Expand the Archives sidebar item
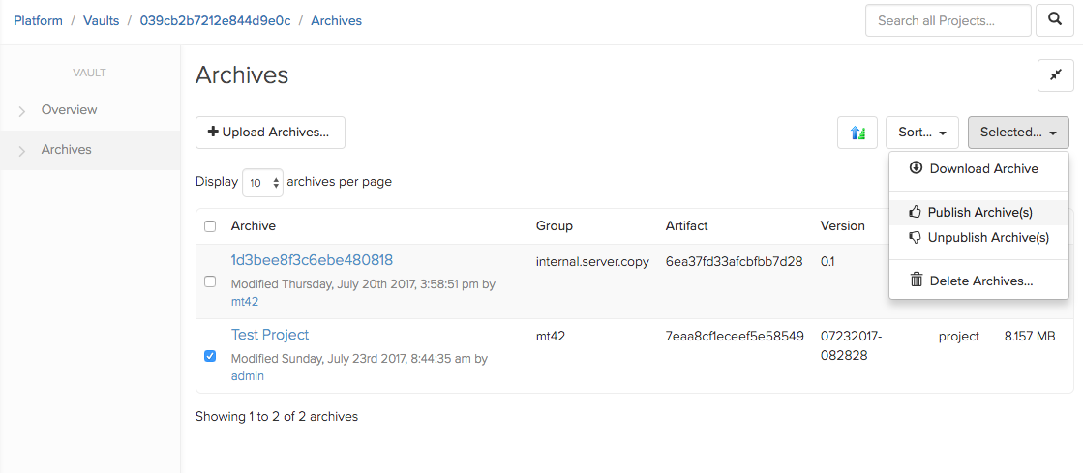 66,150
